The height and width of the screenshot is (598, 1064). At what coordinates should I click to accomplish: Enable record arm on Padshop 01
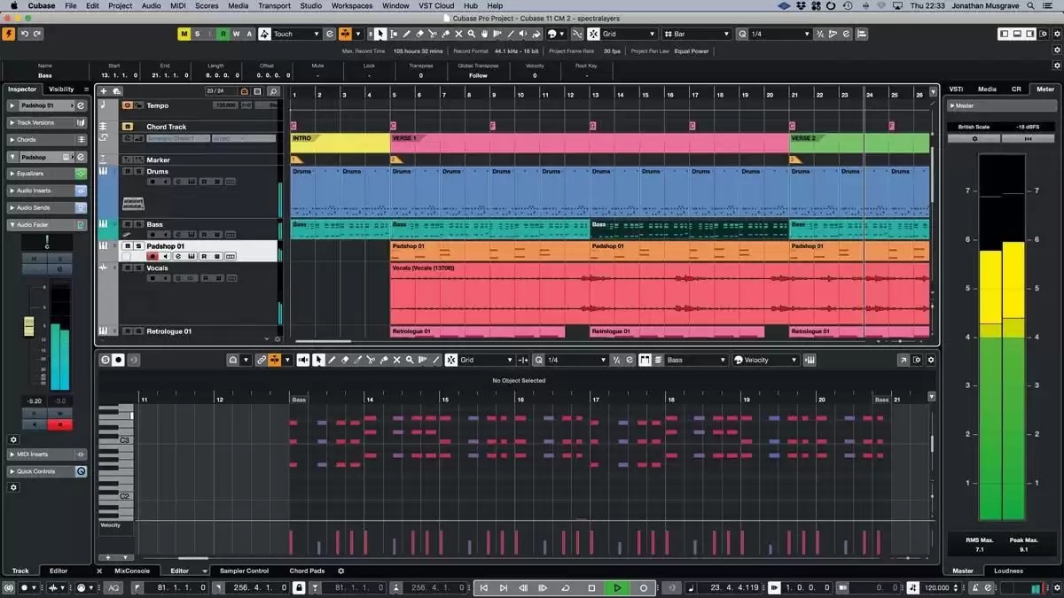coord(151,256)
